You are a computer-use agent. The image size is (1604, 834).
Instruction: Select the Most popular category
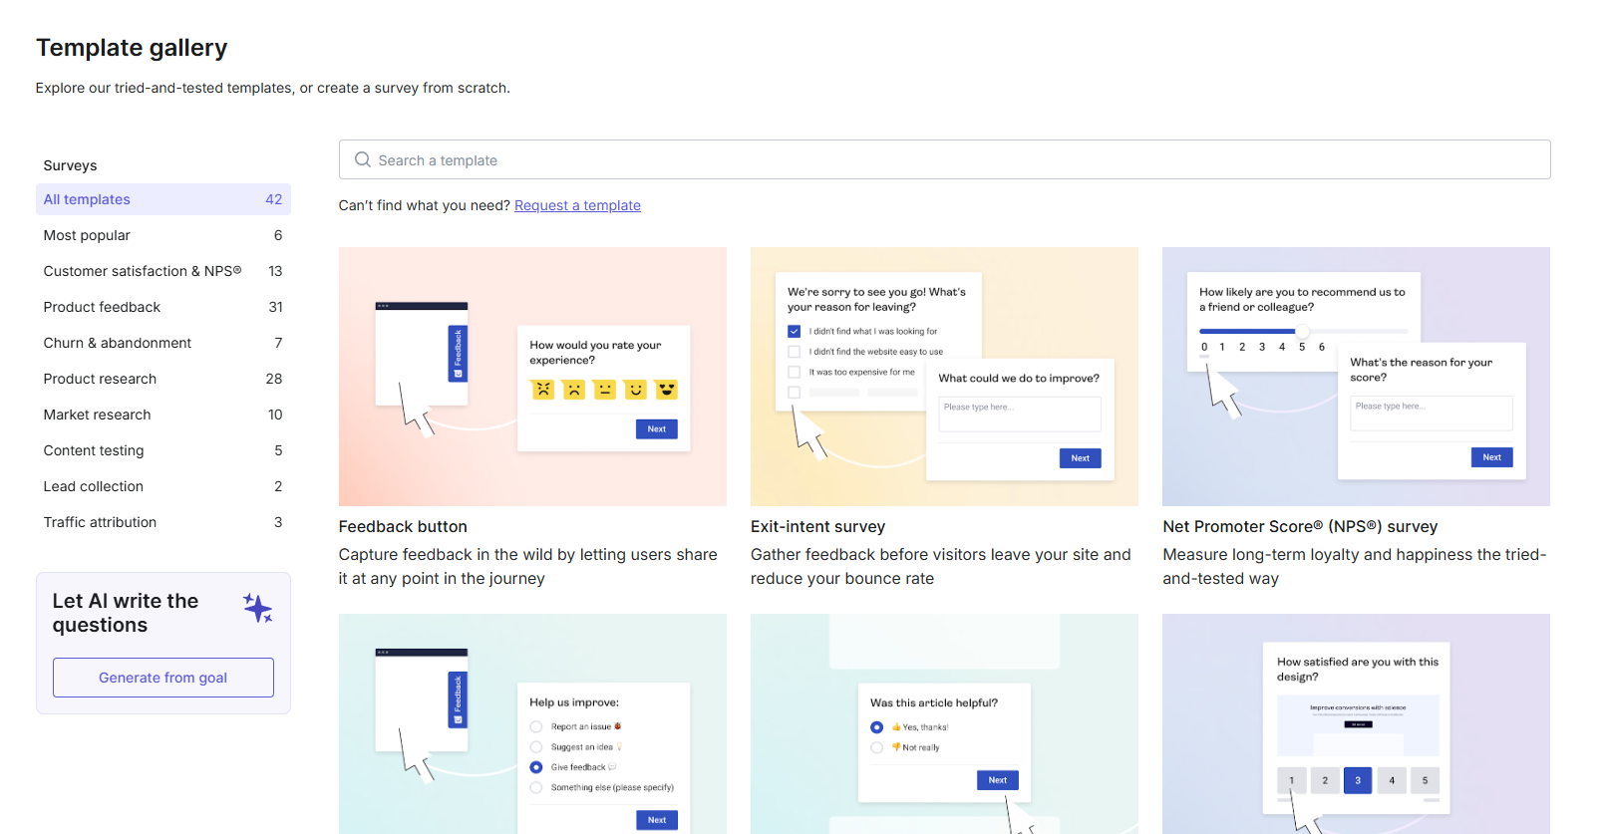163,235
